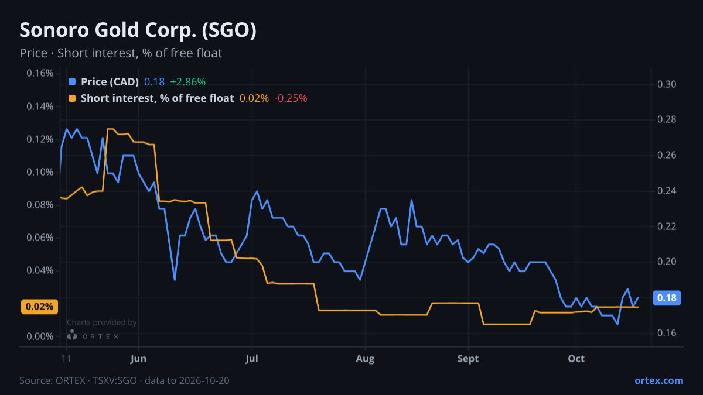The height and width of the screenshot is (395, 703).
Task: Click the 0.00% left axis label
Action: 40,336
